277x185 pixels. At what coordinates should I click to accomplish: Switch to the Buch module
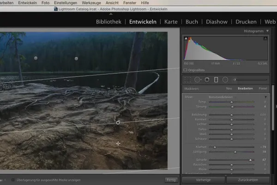(192, 22)
